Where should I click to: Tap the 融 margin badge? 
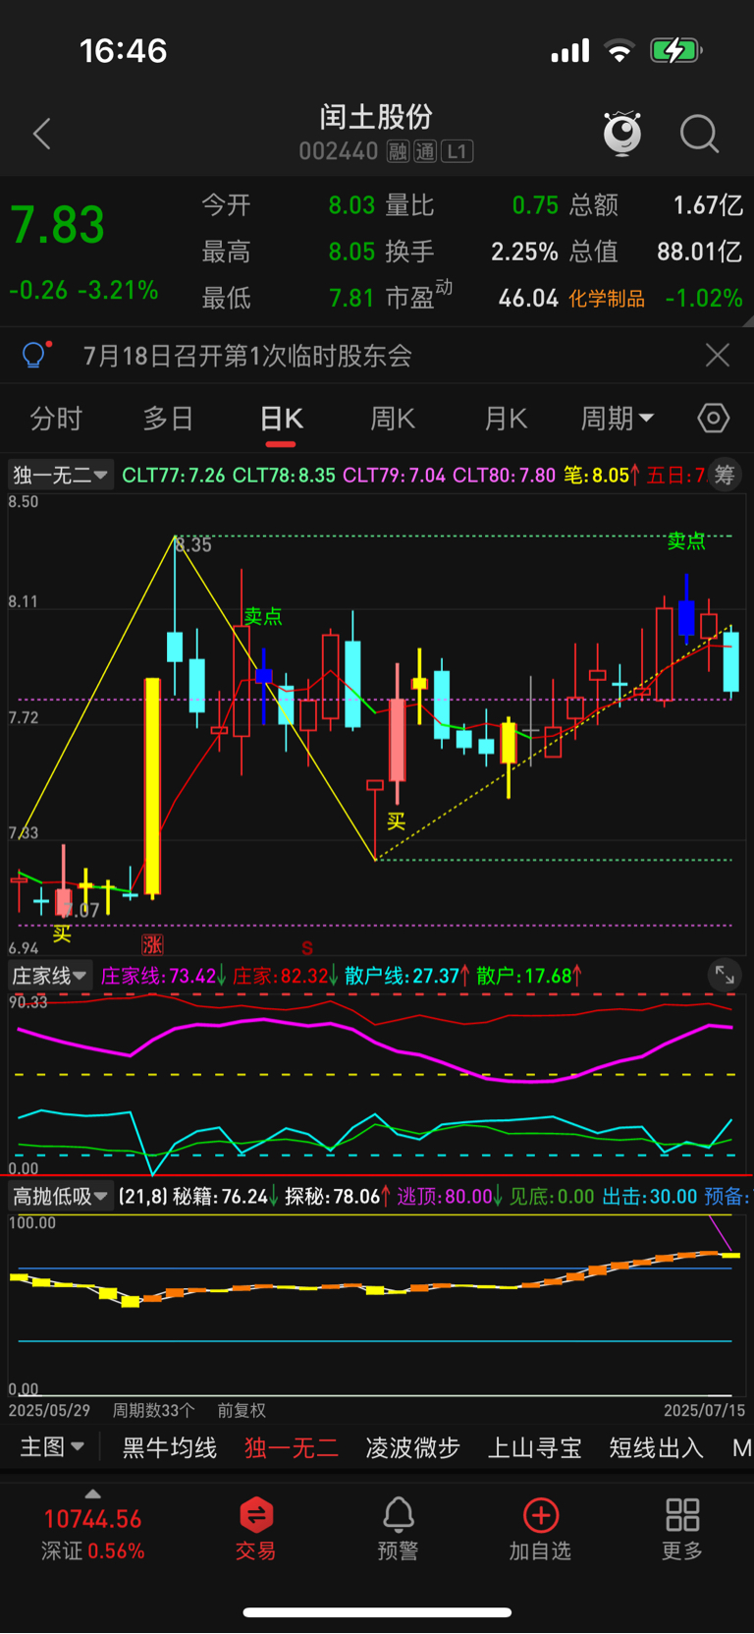tap(398, 151)
